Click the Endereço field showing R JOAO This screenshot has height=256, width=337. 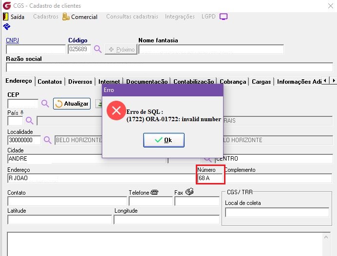click(102, 178)
